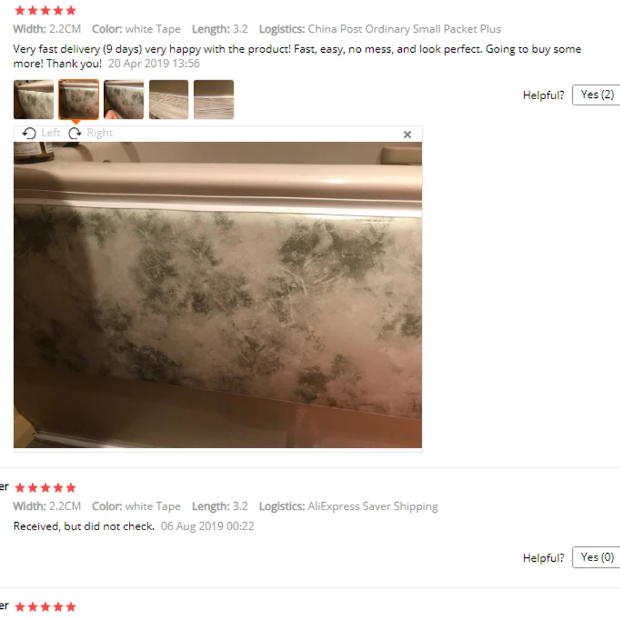Open the first review photo thumbnail
This screenshot has height=620, width=620.
(33, 99)
